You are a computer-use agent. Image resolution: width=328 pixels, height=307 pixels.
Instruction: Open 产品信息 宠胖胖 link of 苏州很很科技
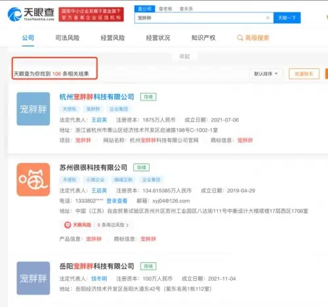pyautogui.click(x=94, y=239)
